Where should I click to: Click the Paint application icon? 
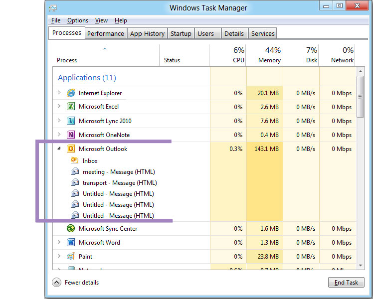point(71,257)
